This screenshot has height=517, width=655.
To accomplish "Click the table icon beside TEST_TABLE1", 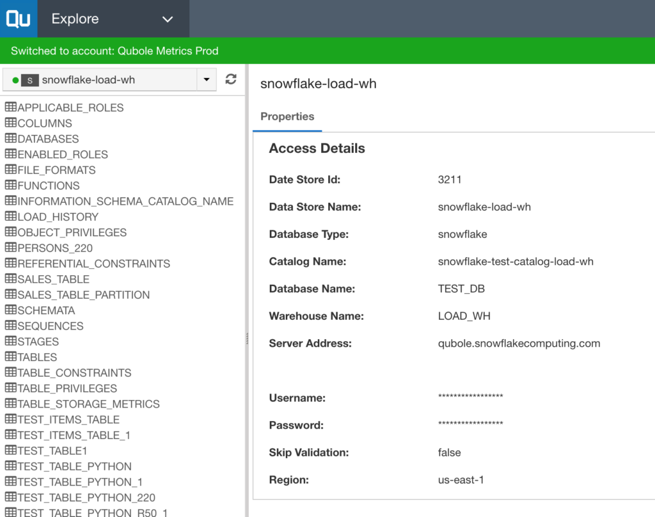I will point(10,450).
